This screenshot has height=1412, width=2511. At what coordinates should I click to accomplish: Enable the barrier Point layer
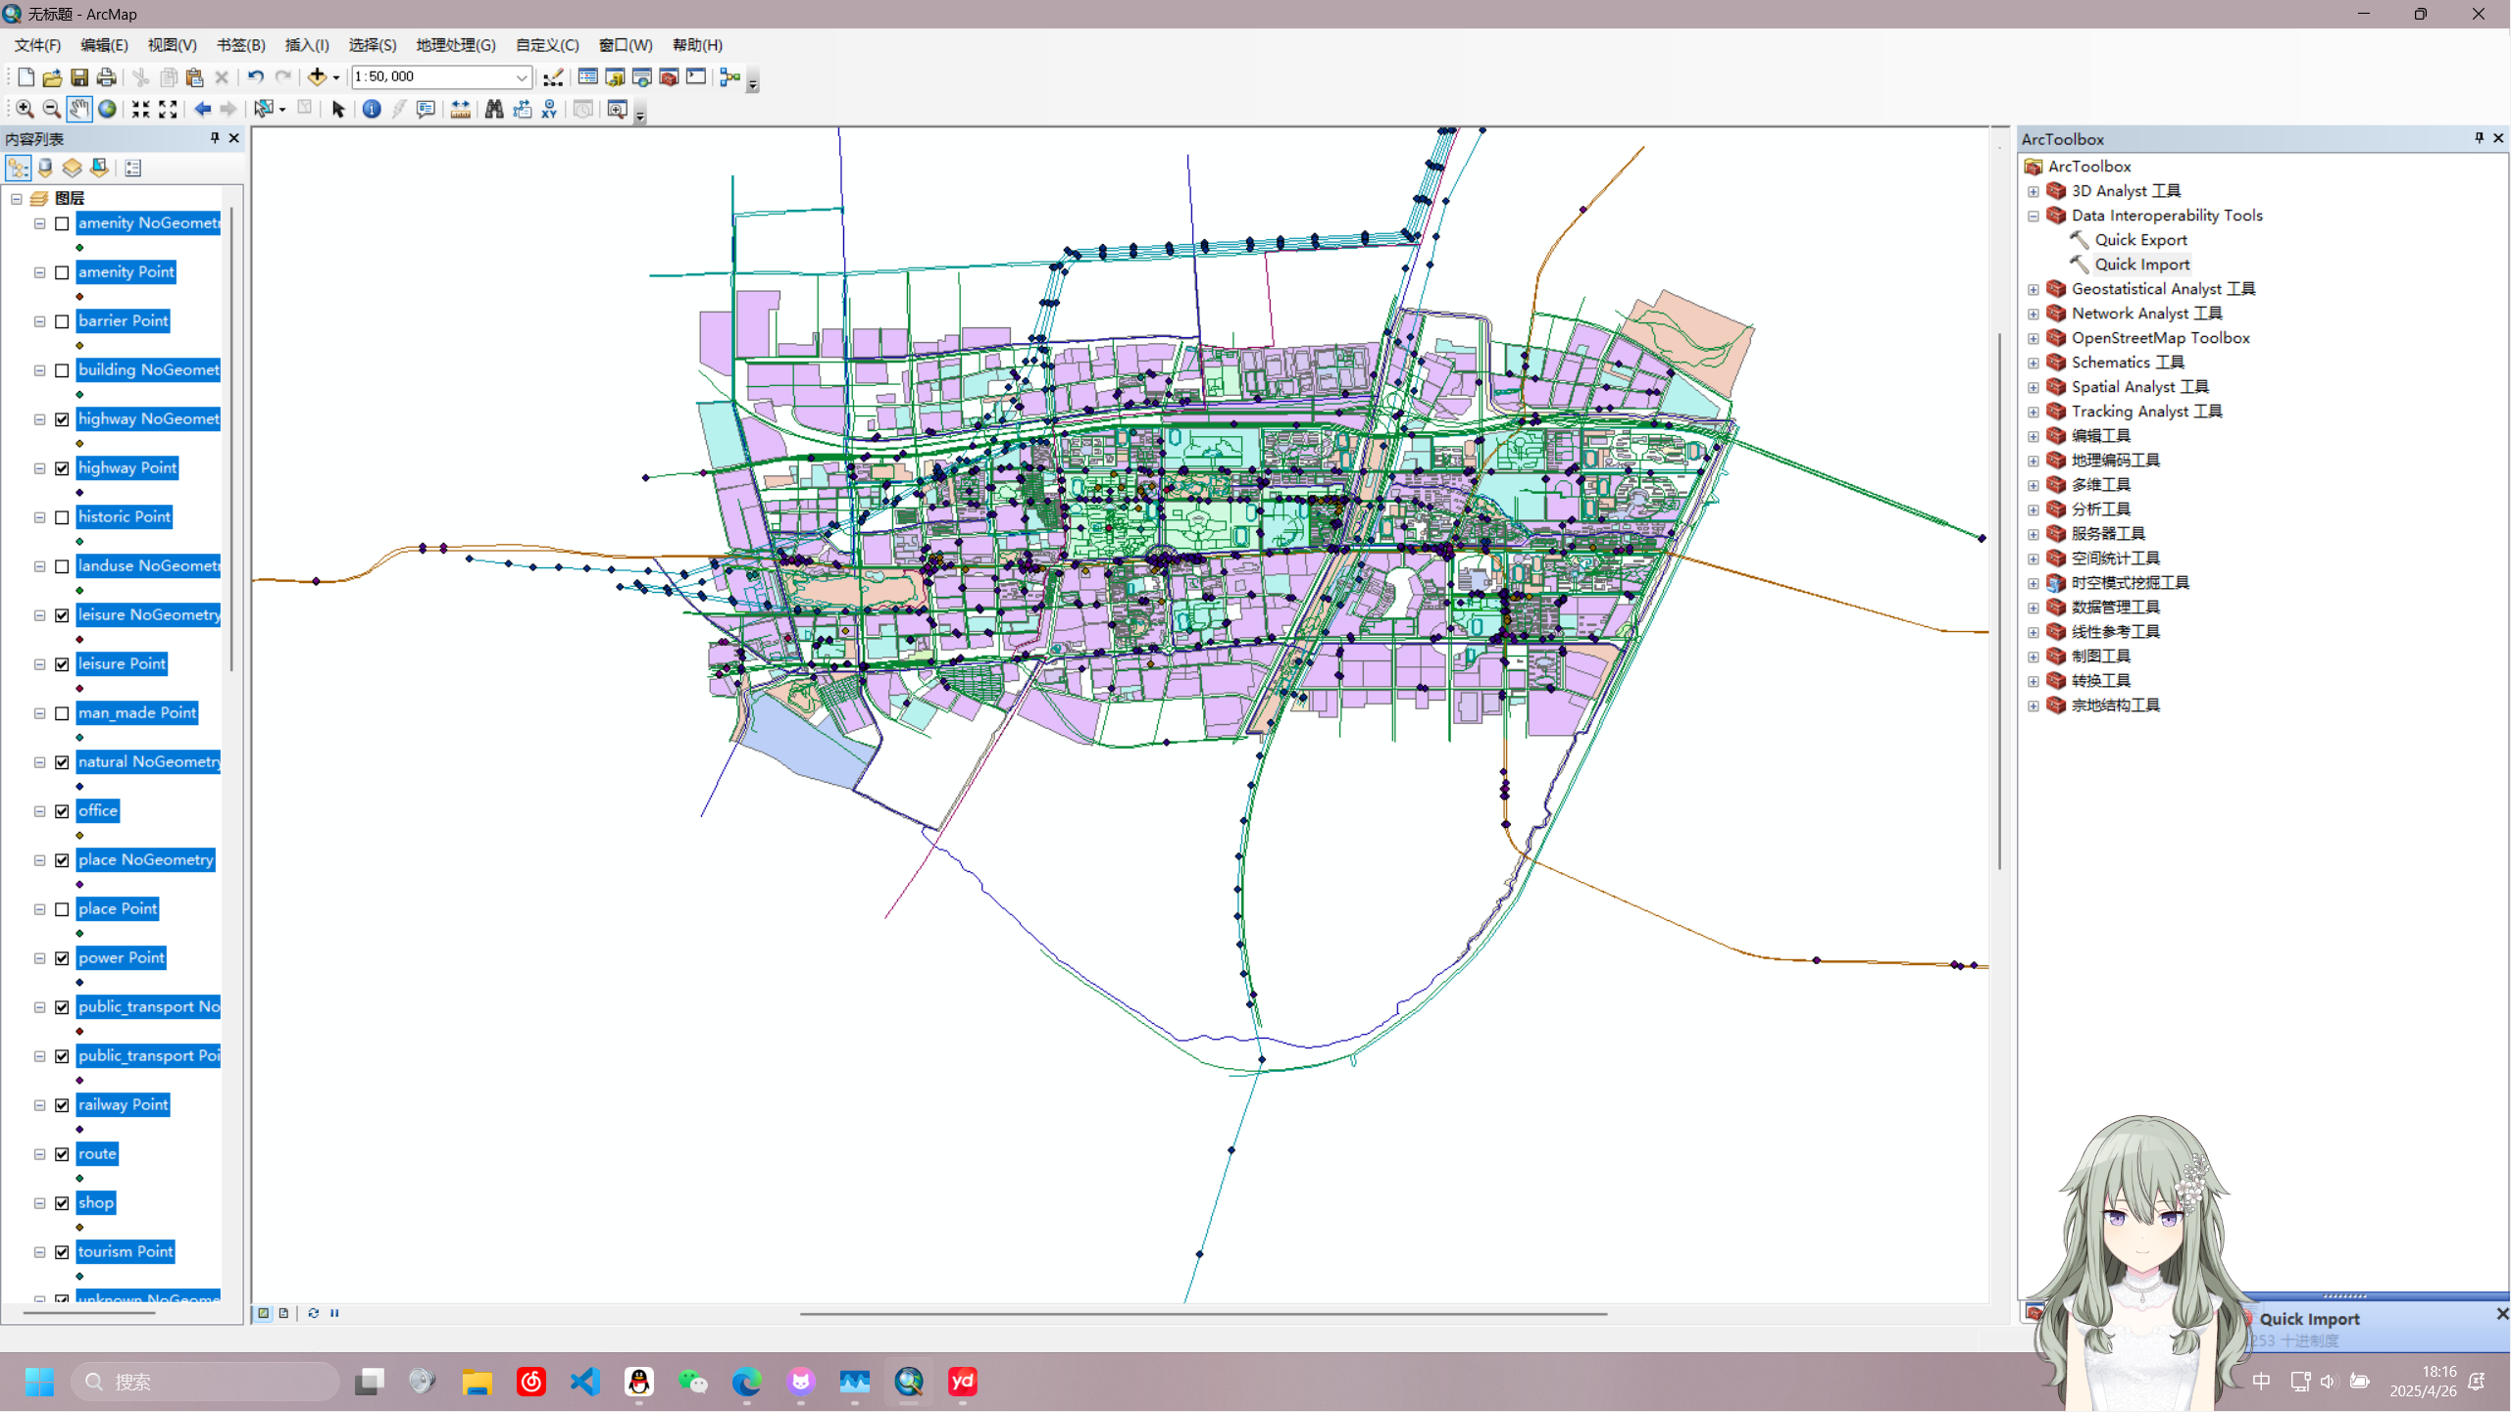point(62,321)
